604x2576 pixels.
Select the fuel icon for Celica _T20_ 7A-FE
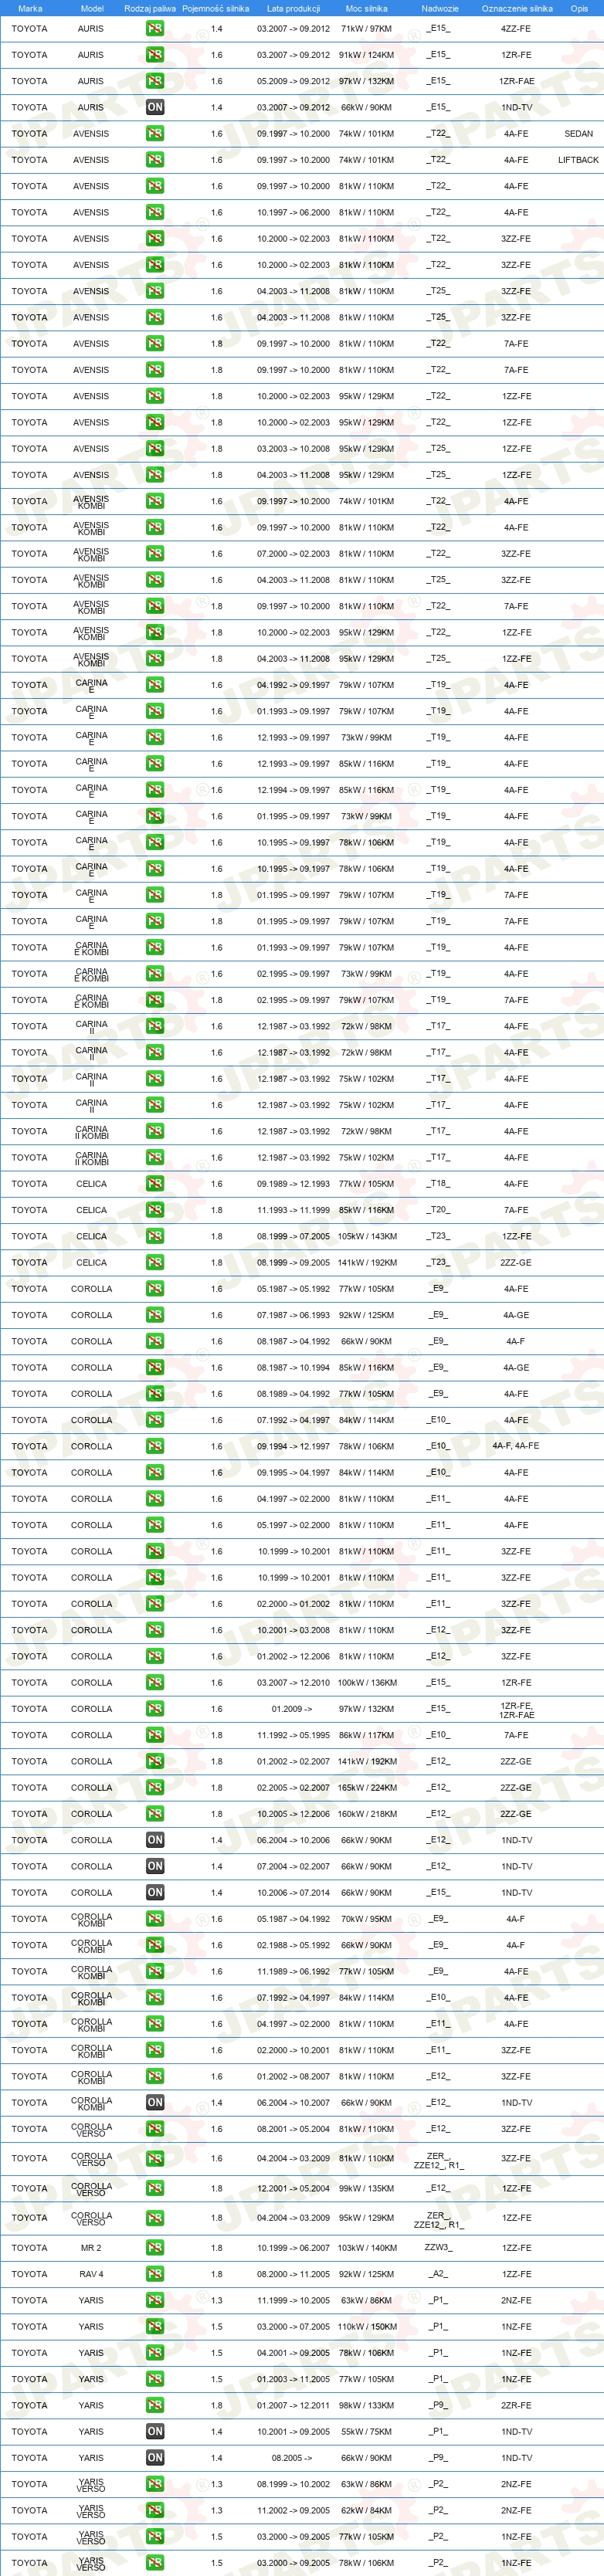(155, 1210)
